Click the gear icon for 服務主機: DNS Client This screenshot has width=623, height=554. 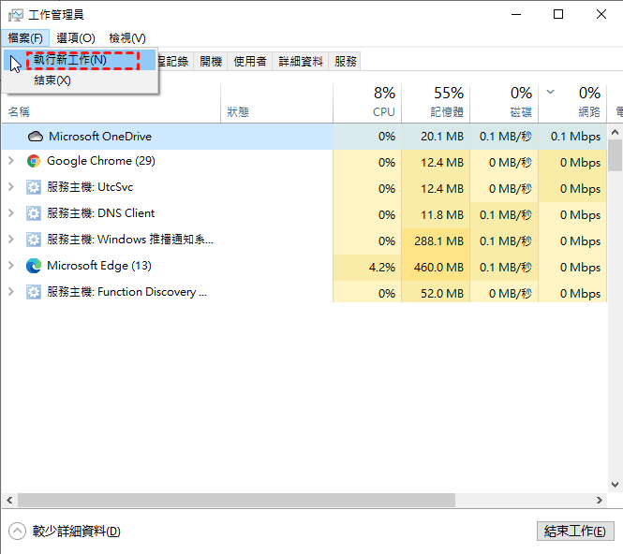34,213
